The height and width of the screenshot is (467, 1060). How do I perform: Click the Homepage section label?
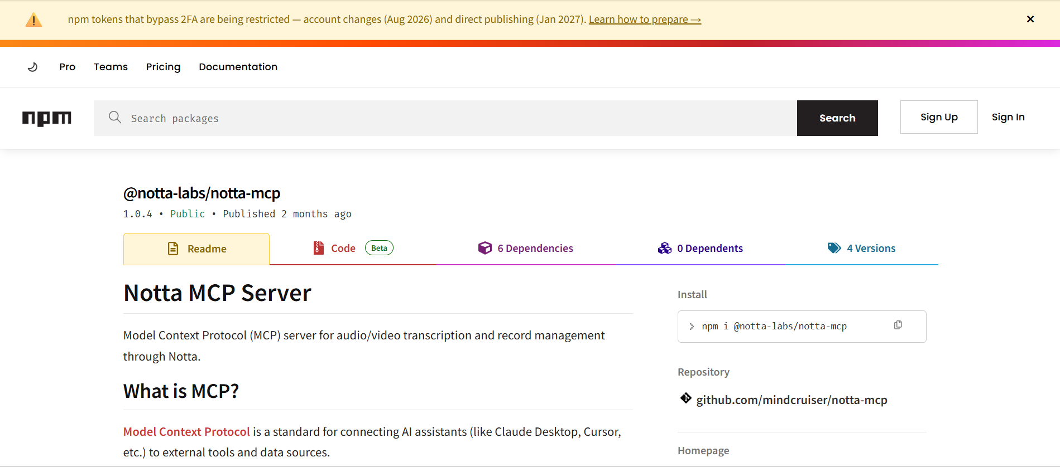(703, 451)
